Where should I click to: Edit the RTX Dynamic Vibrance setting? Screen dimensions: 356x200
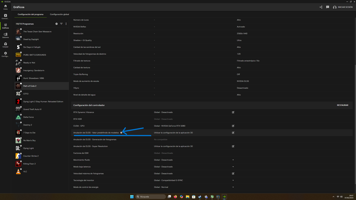pyautogui.click(x=233, y=112)
